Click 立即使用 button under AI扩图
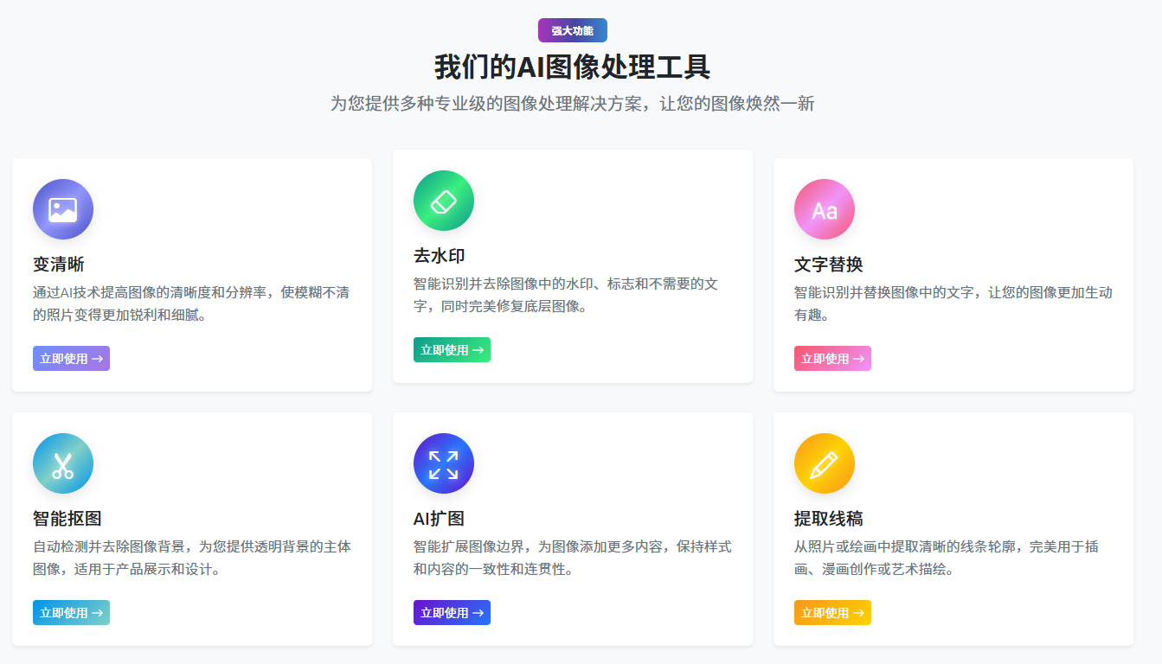1162x664 pixels. click(x=452, y=613)
